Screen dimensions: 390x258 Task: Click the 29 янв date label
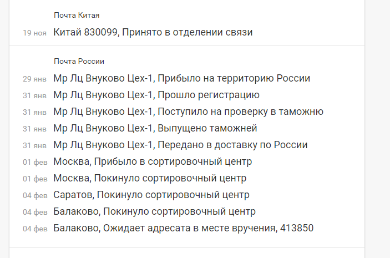coord(34,79)
